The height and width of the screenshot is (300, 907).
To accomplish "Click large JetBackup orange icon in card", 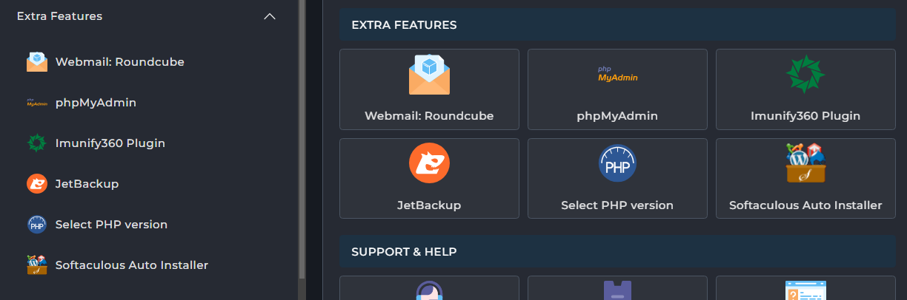I will point(429,163).
